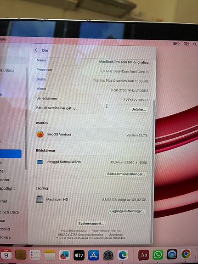Screen dimensions: 198x264
Task: Launch App Store from the Dock
Action: coord(94,255)
